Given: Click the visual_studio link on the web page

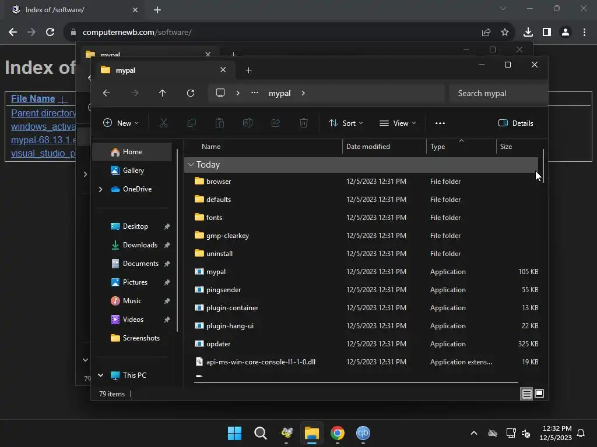Looking at the screenshot, I should [x=43, y=154].
